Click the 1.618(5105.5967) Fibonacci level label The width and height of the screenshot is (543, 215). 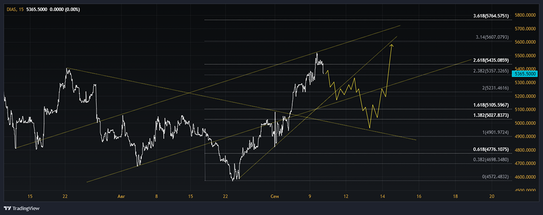point(491,105)
